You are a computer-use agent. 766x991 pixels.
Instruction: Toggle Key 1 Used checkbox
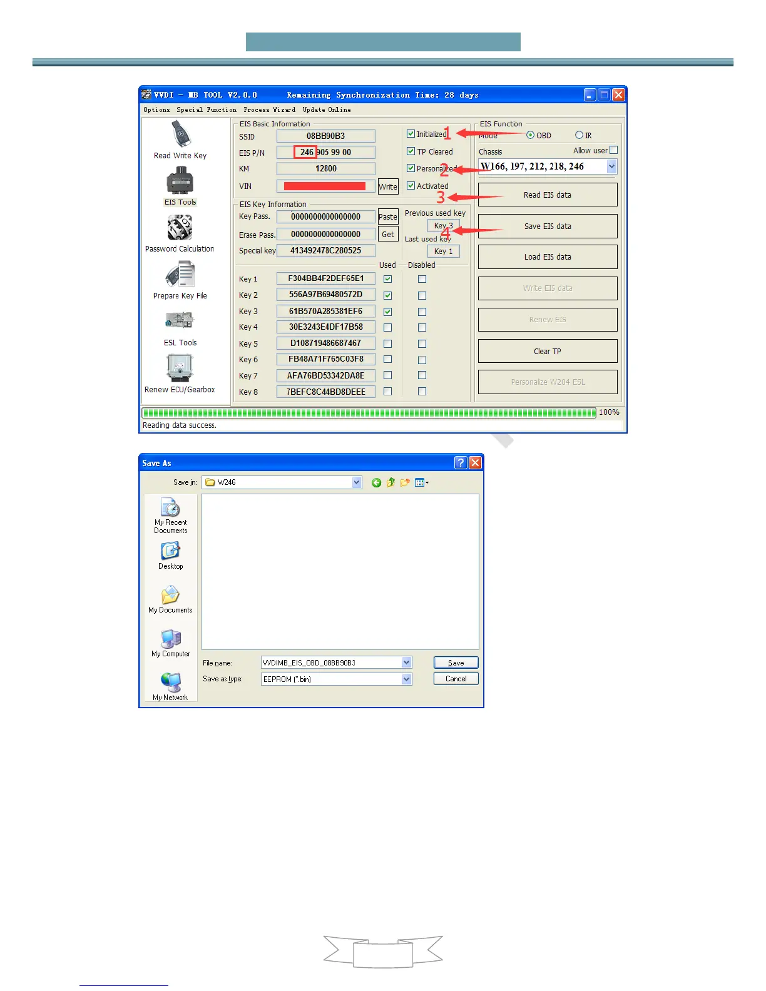(x=387, y=279)
